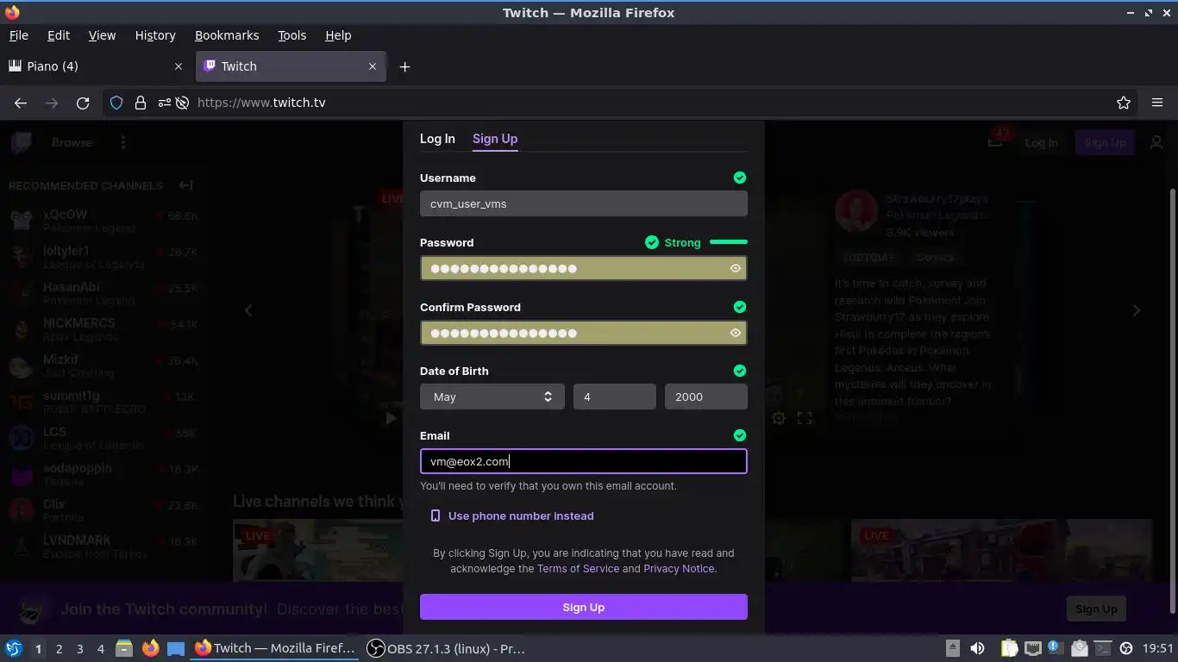
Task: Click Sign Up in the bottom banner
Action: point(1096,609)
